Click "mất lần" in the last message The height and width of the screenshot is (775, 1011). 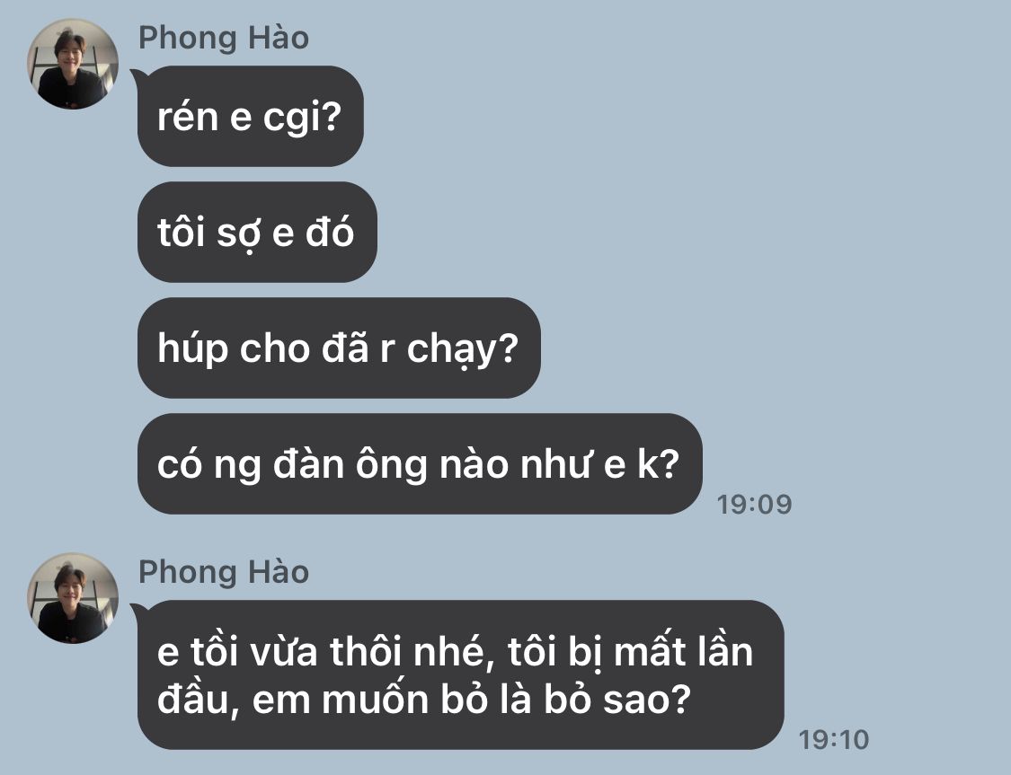[x=684, y=651]
